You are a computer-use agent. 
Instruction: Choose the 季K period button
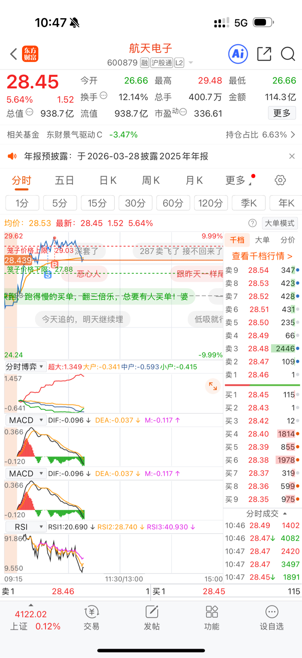pyautogui.click(x=249, y=203)
